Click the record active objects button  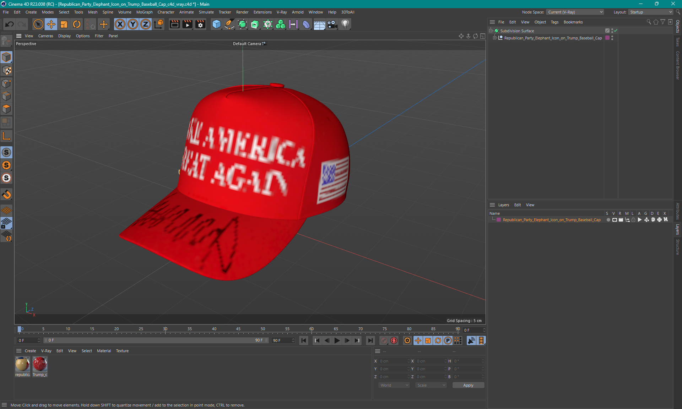(384, 340)
